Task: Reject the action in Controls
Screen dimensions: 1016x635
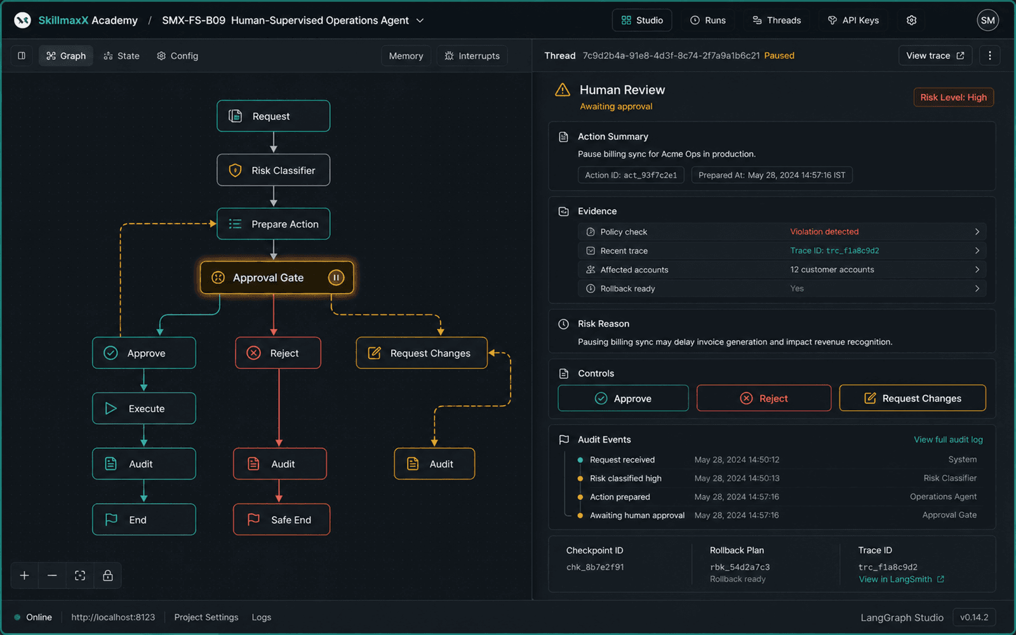Action: (764, 398)
